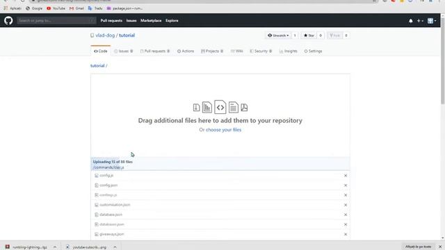445x250 pixels.
Task: Click the tutorial breadcrumb link
Action: tap(97, 66)
